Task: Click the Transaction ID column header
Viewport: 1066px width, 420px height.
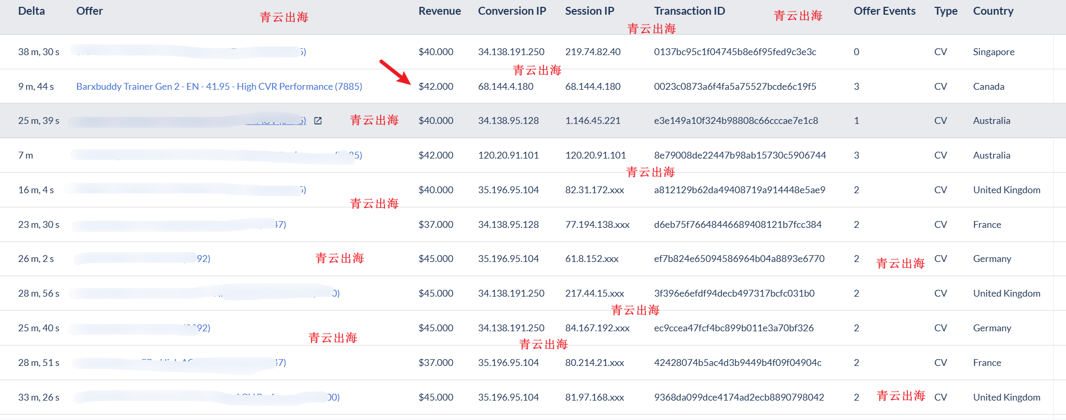Action: pos(689,11)
